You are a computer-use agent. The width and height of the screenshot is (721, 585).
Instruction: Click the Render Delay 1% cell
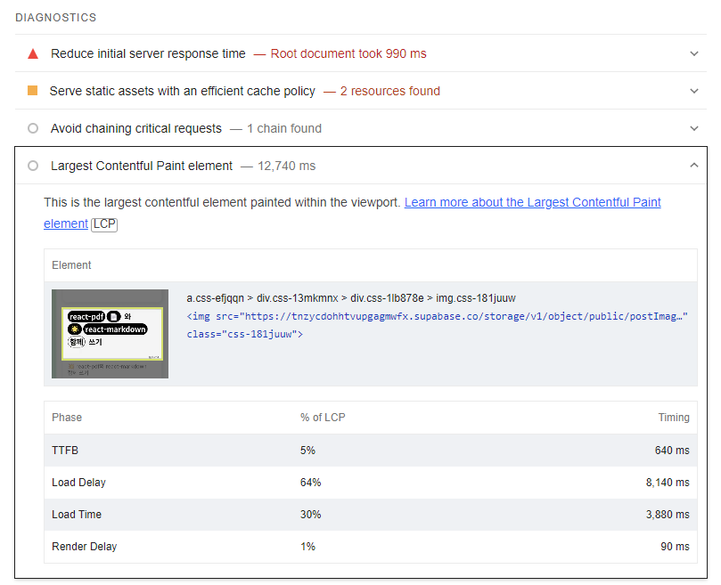[307, 547]
